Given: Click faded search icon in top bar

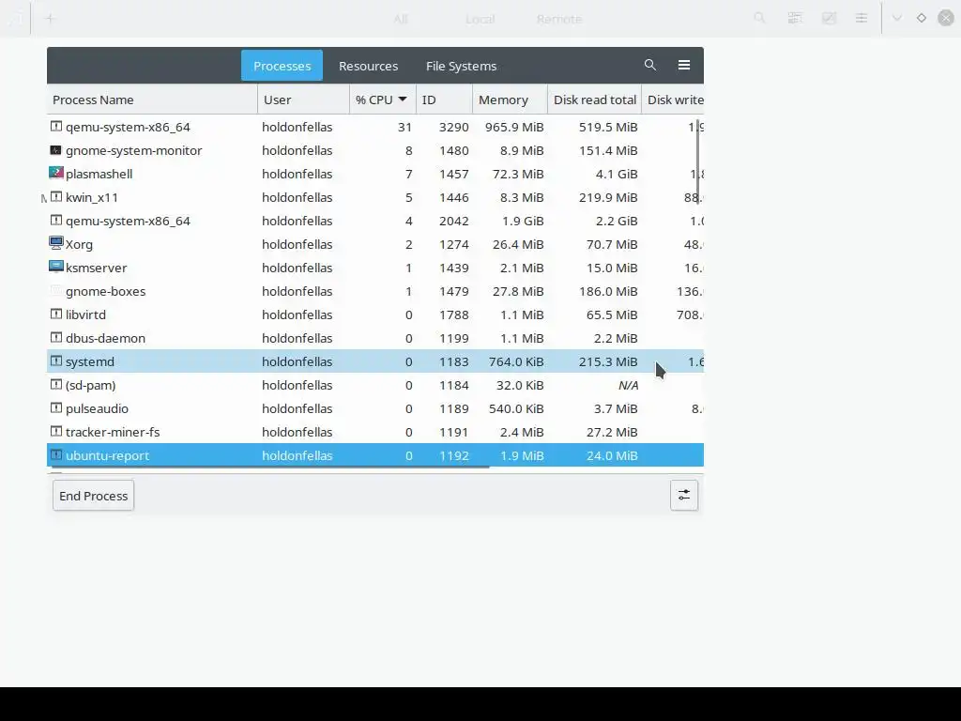Looking at the screenshot, I should (x=759, y=18).
